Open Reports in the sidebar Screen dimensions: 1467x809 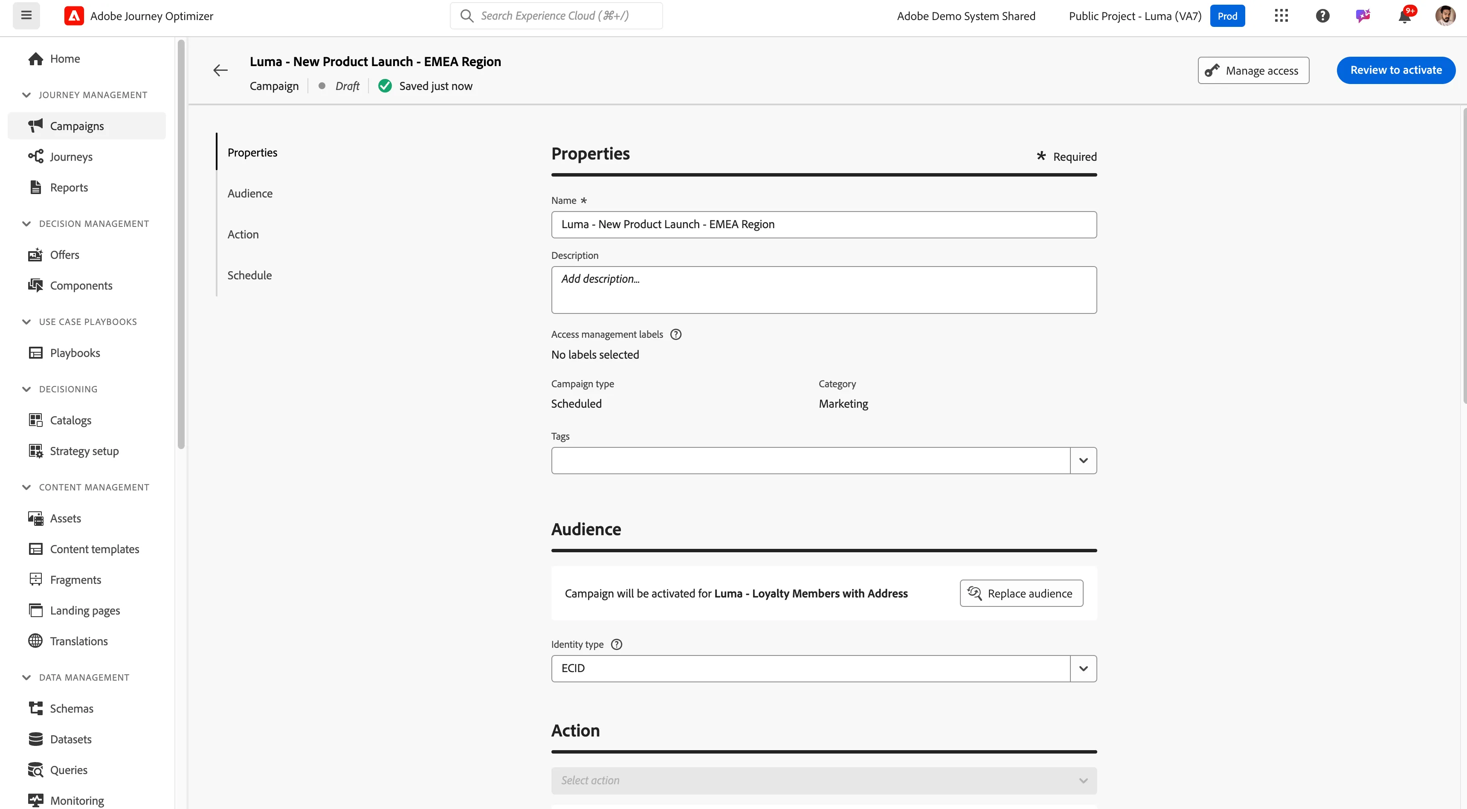87,187
